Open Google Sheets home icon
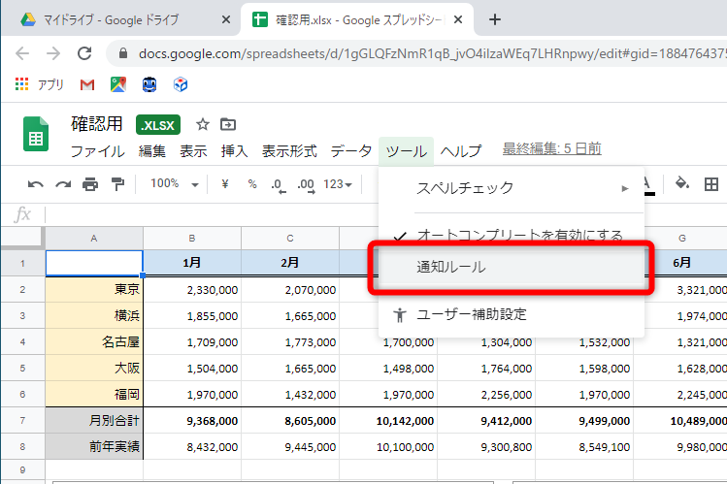727x484 pixels. pyautogui.click(x=36, y=134)
